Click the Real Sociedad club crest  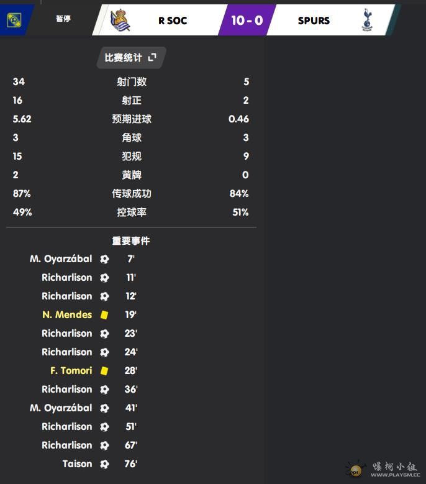tap(119, 20)
